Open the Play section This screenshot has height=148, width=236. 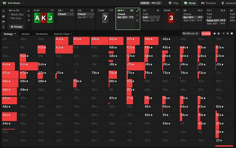[x=174, y=3]
